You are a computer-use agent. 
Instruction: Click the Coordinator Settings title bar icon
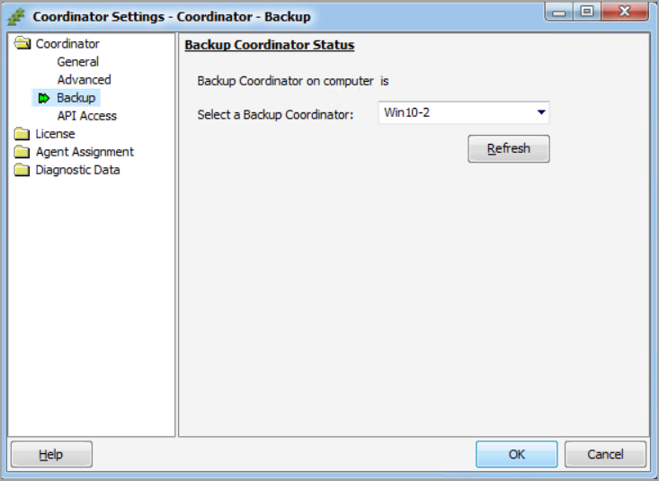tap(16, 16)
